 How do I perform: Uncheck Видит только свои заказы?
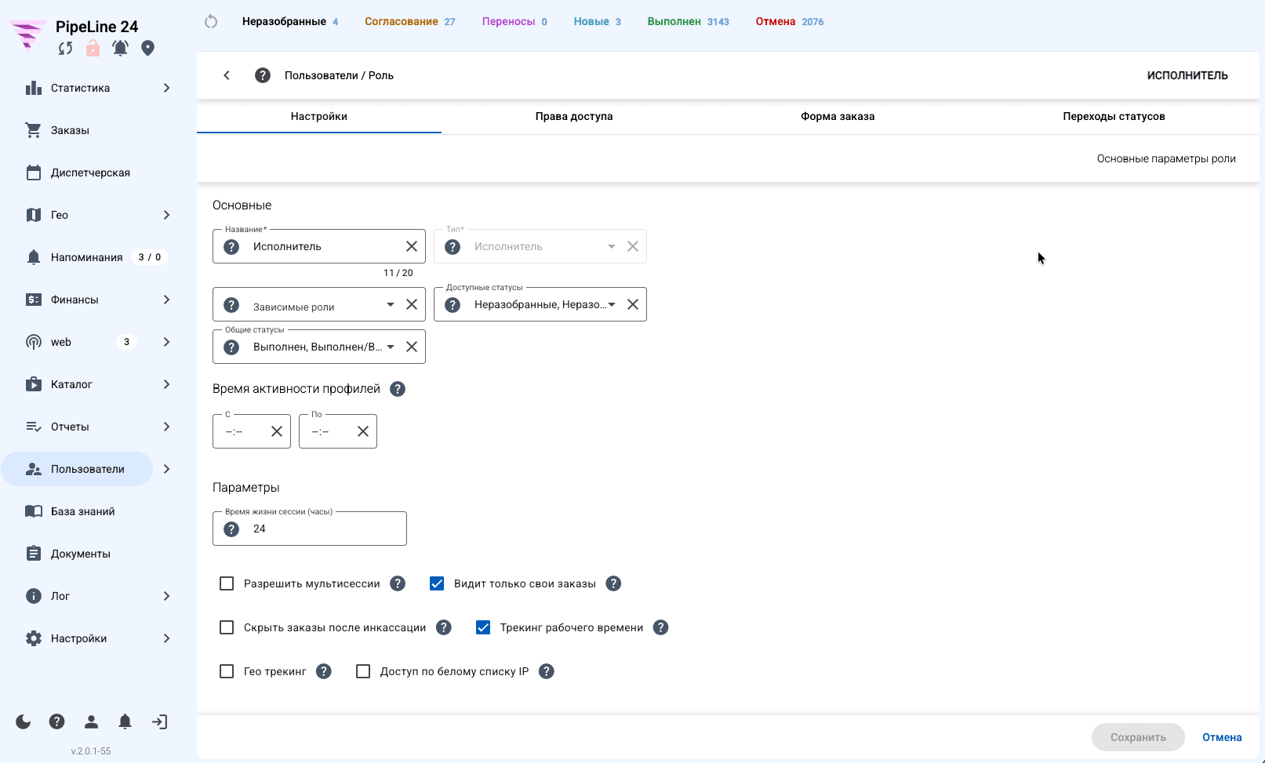pyautogui.click(x=437, y=583)
